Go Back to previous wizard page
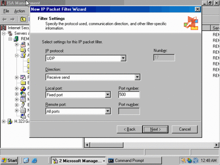 click(129, 129)
